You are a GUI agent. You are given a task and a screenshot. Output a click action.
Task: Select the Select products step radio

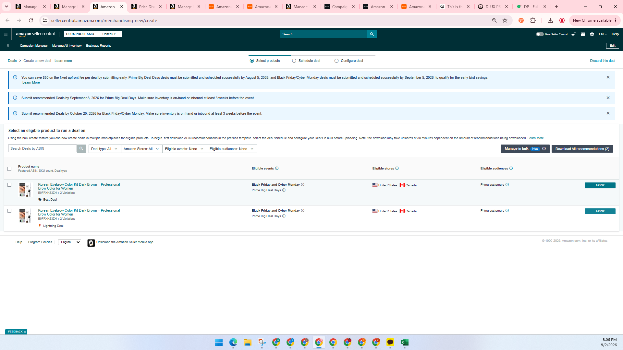tap(252, 61)
